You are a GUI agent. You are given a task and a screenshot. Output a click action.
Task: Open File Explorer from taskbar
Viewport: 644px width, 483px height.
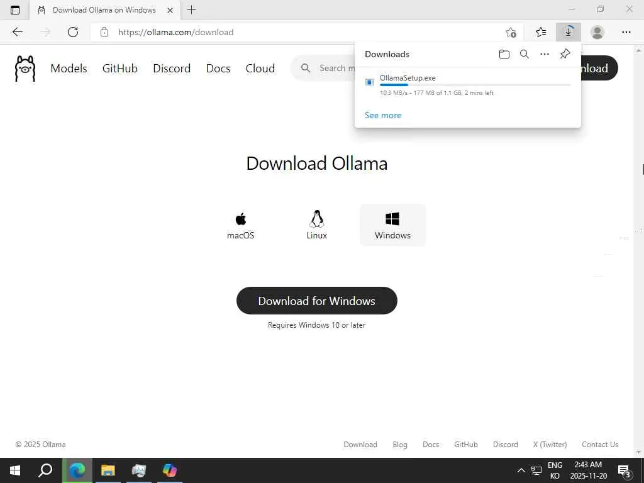[x=108, y=470]
